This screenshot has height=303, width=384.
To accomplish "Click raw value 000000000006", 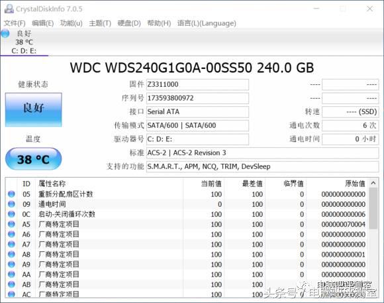I will (344, 214).
